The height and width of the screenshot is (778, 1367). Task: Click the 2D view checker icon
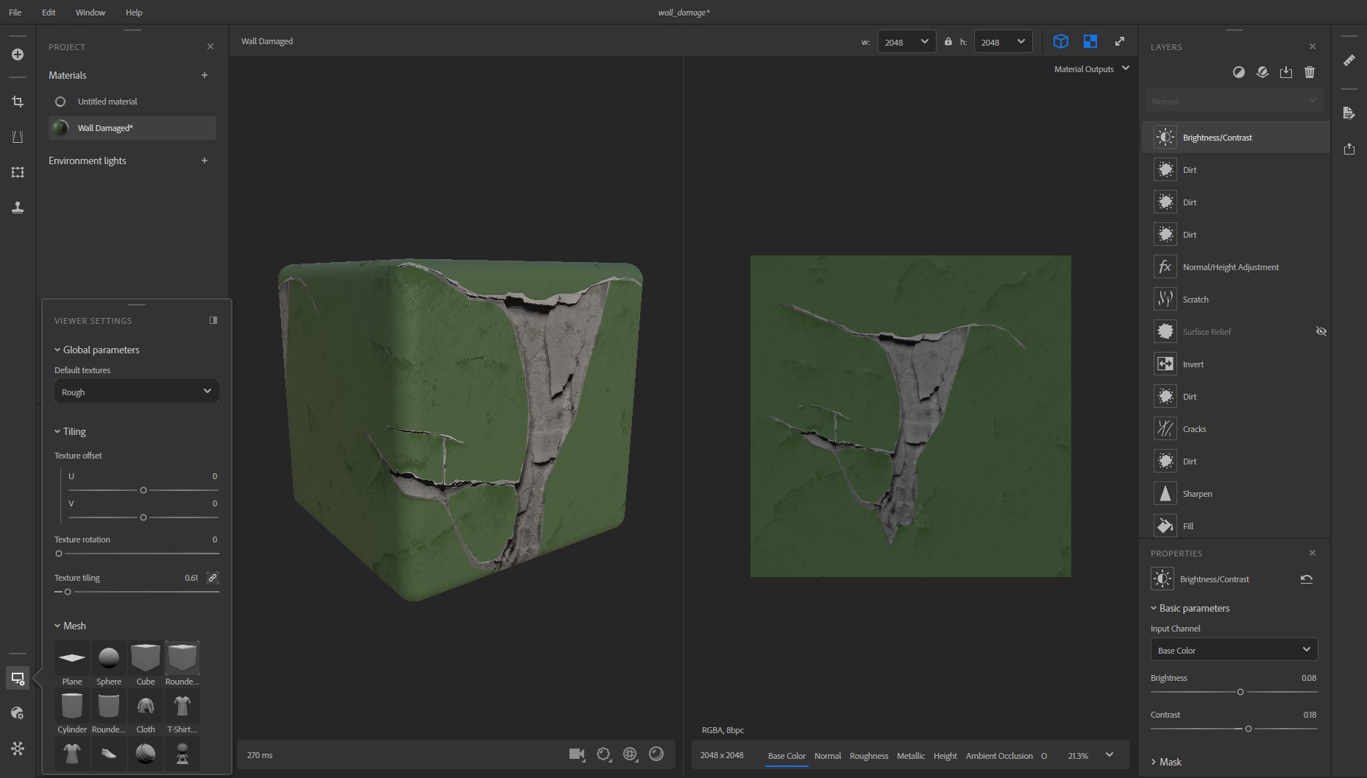click(x=1090, y=41)
